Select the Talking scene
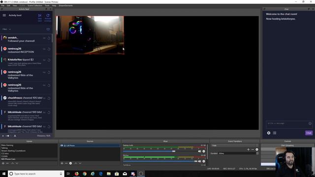Screen dimensions: 315x177 click(4, 148)
